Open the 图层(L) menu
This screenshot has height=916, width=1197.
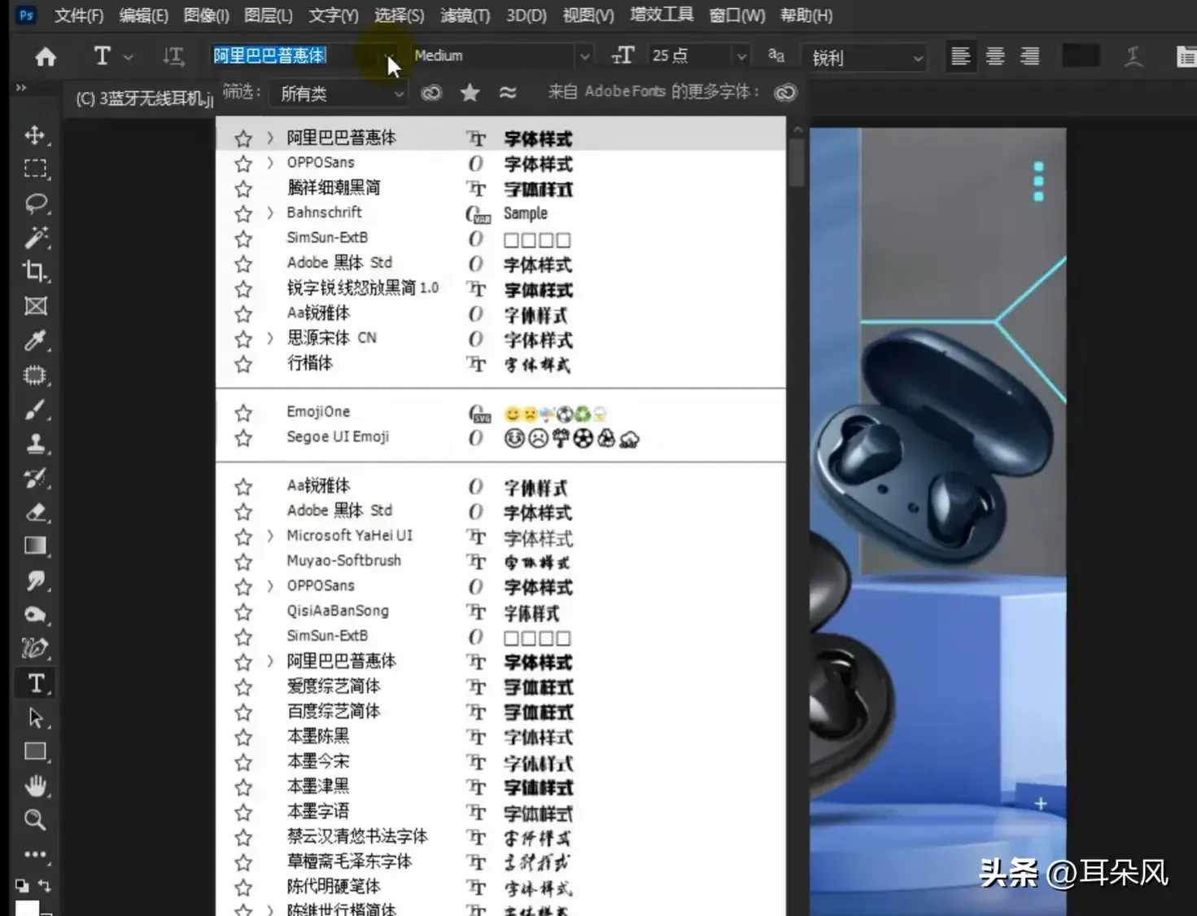[268, 15]
